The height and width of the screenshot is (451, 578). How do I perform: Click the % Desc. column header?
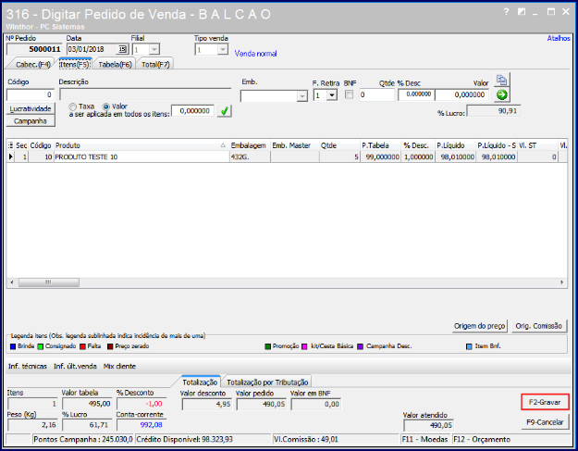point(418,145)
